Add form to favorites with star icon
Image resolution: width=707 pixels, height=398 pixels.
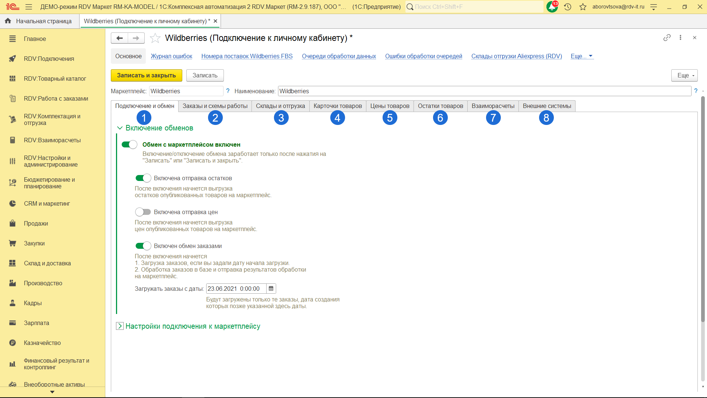[155, 38]
